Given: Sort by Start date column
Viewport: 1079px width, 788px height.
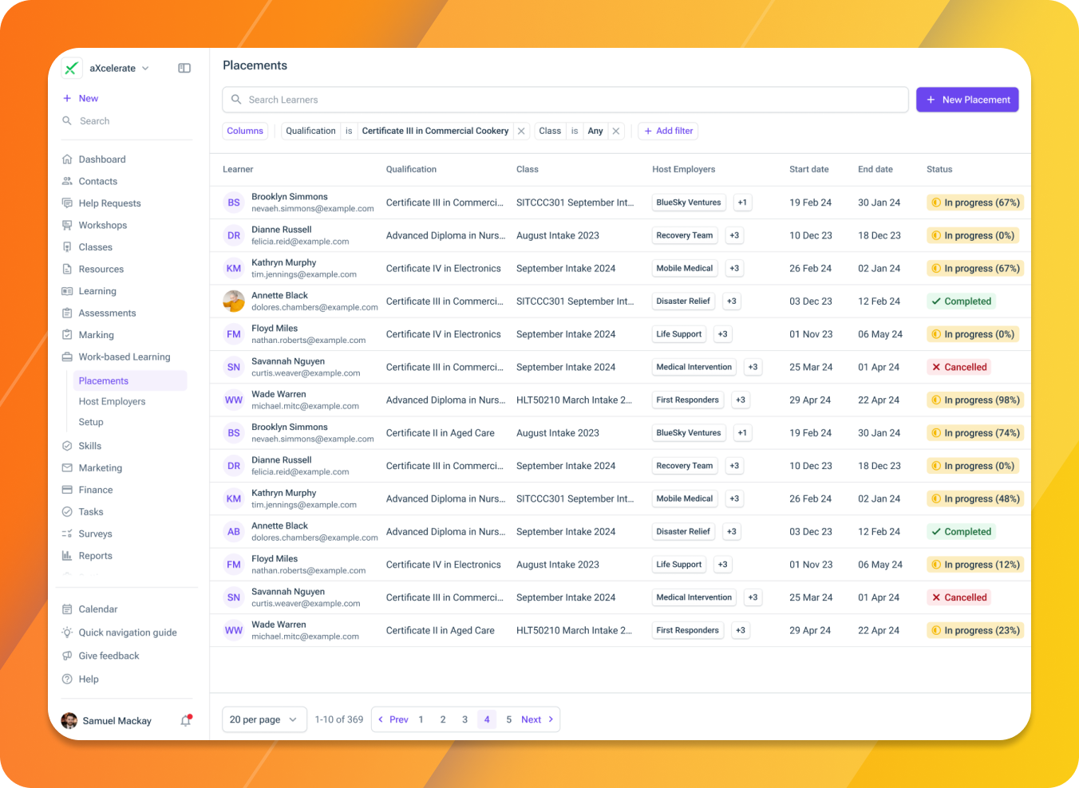Looking at the screenshot, I should coord(808,169).
